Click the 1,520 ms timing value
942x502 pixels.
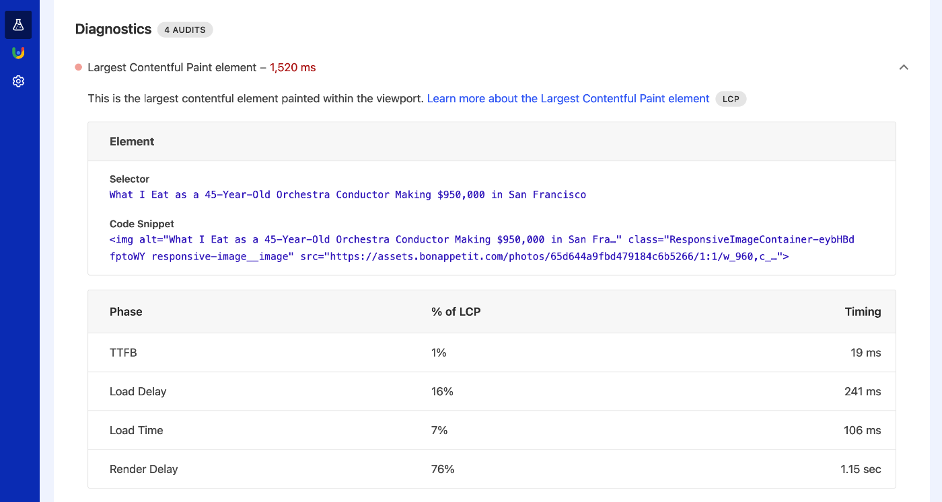pos(292,67)
